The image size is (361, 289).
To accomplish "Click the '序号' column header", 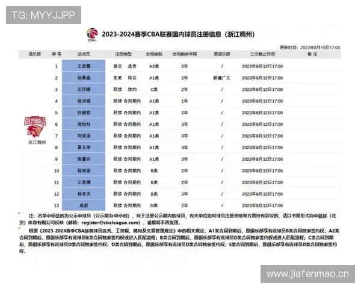I will pyautogui.click(x=57, y=54).
